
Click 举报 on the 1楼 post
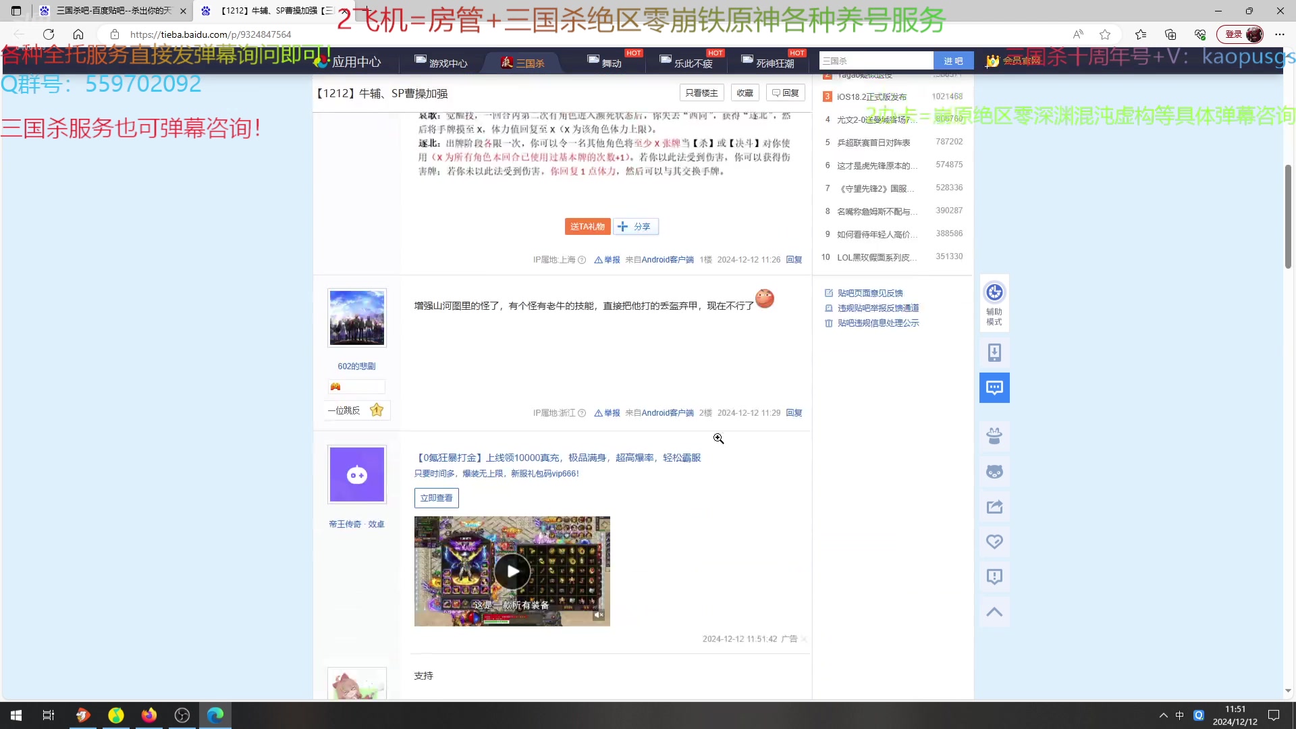pos(607,260)
